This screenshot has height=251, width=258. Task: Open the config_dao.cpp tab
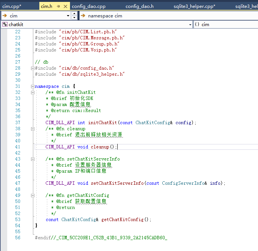89,6
